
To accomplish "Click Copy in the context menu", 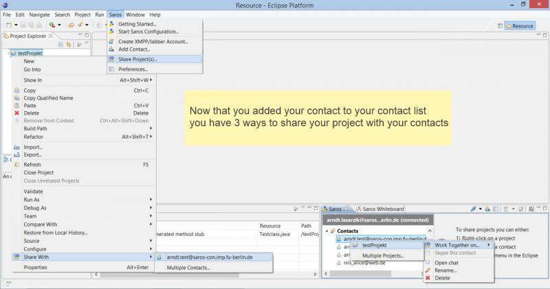I will [83, 91].
